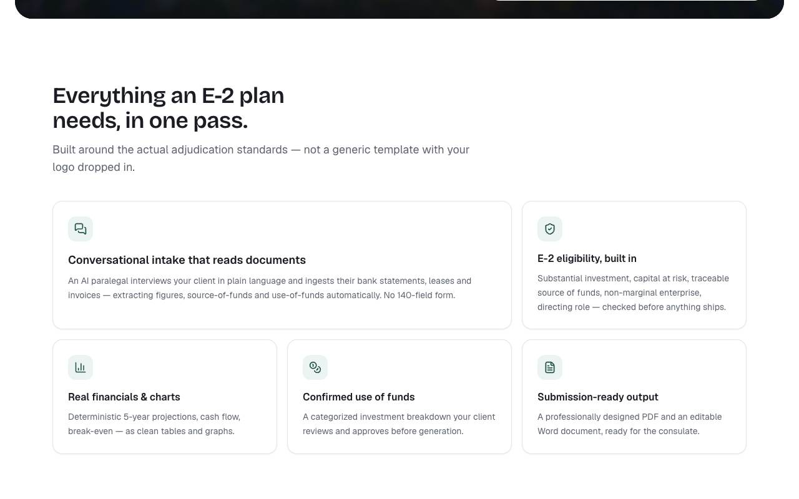Click the chat bubbles icon for conversational intake
The image size is (799, 499).
pos(81,229)
